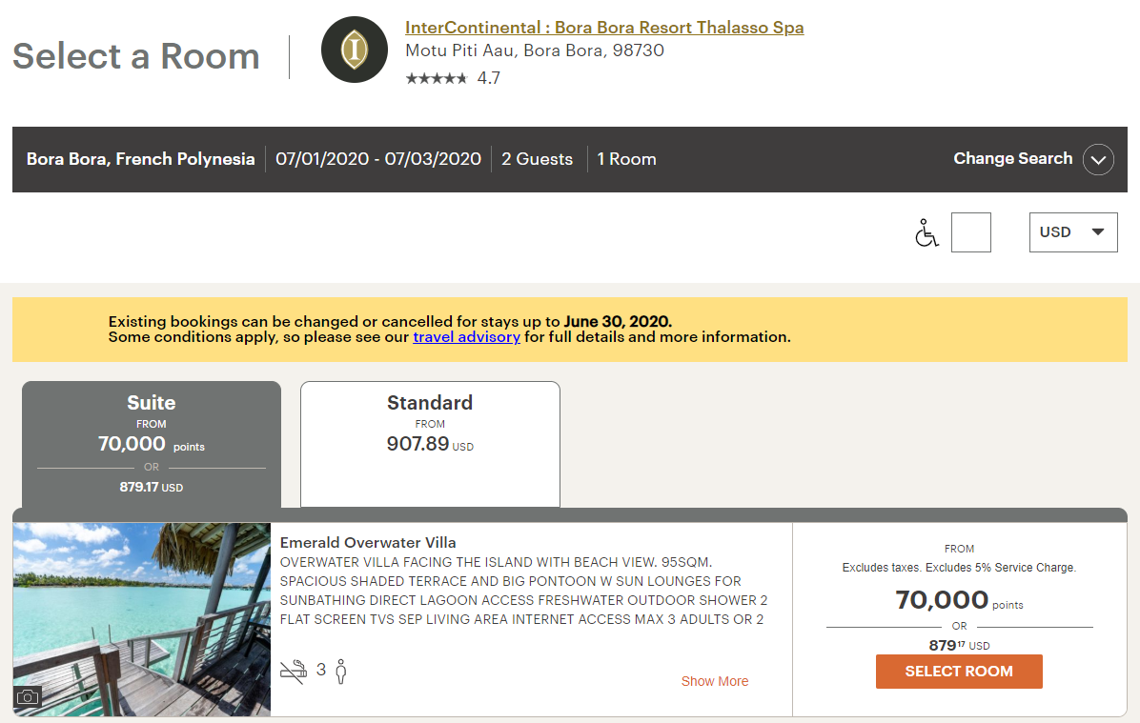The width and height of the screenshot is (1140, 723).
Task: Click the InterContinental round logo icon
Action: coord(354,50)
